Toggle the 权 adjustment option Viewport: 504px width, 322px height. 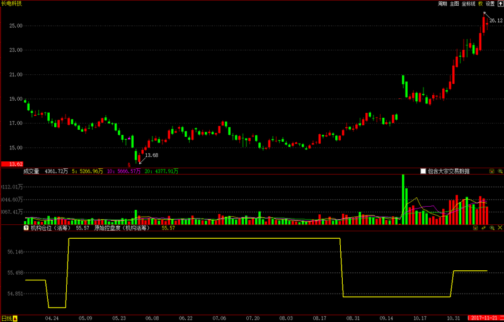(480, 4)
